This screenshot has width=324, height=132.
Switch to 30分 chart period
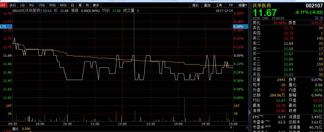point(52,5)
